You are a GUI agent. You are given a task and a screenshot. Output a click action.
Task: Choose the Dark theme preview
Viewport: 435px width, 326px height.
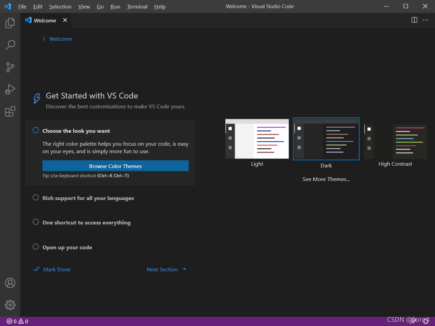click(x=326, y=139)
